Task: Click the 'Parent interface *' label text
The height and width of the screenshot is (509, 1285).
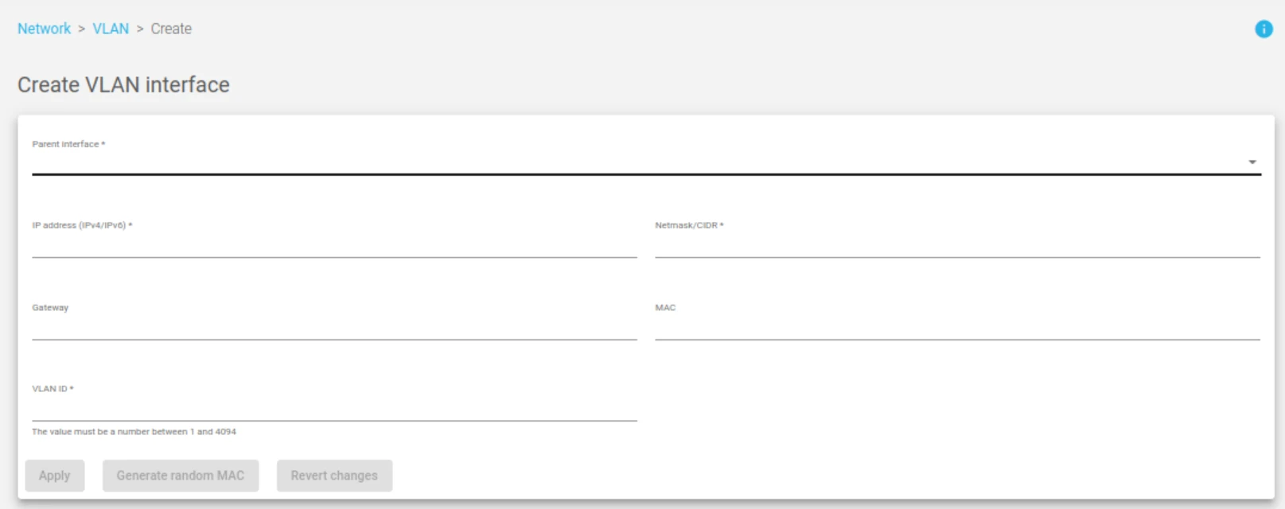Action: pos(68,144)
